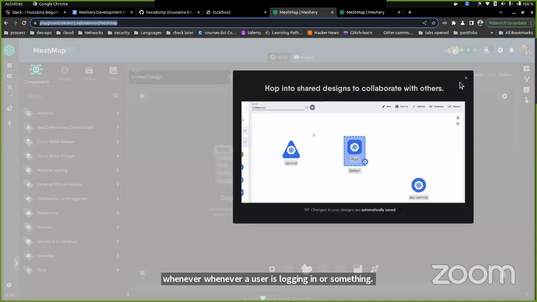This screenshot has width=537, height=302.
Task: Open the Filters panel tab
Action: click(113, 74)
